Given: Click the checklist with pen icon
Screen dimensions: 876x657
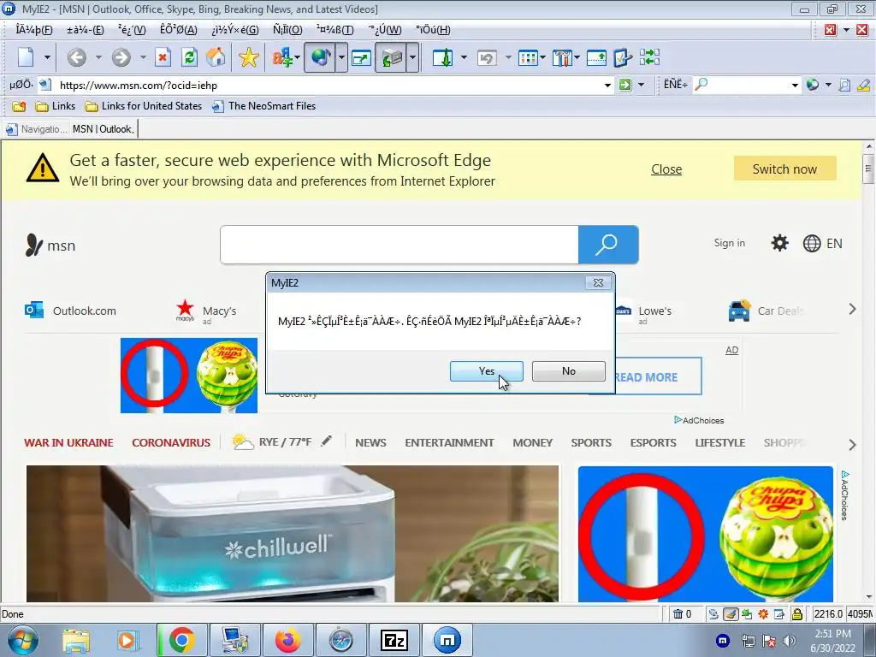Looking at the screenshot, I should 623,57.
